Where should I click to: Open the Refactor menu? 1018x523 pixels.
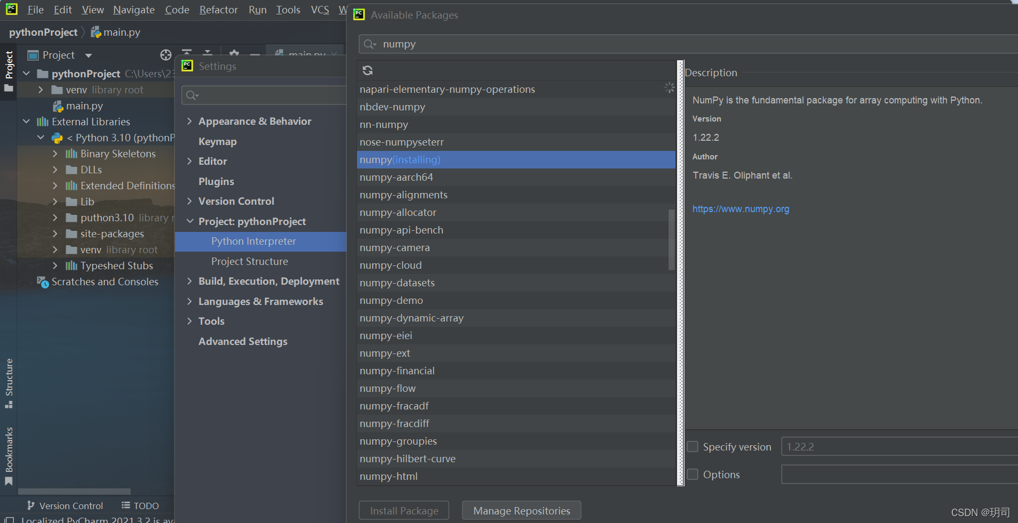pos(219,10)
